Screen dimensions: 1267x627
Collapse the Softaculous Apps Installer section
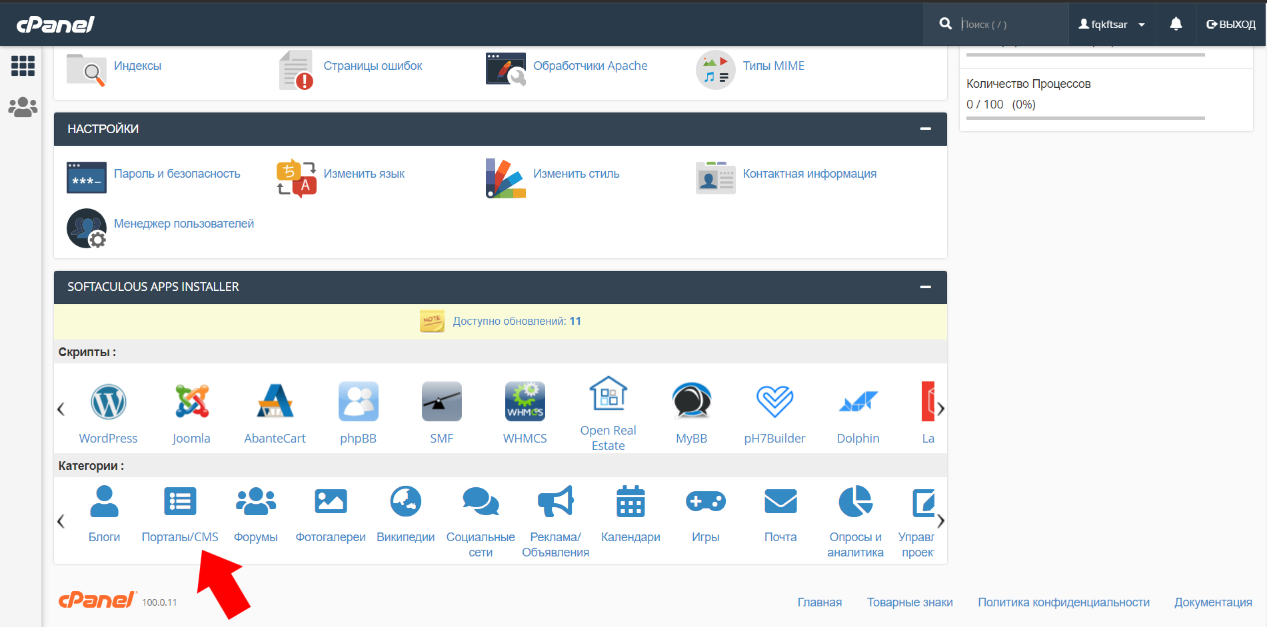(925, 287)
